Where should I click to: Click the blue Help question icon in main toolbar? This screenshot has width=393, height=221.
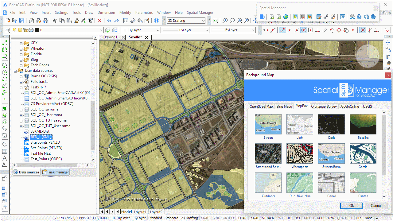pyautogui.click(x=156, y=21)
